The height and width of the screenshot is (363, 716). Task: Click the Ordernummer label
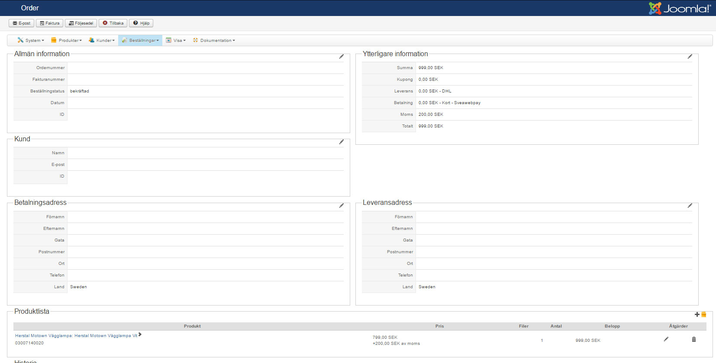[x=51, y=68]
